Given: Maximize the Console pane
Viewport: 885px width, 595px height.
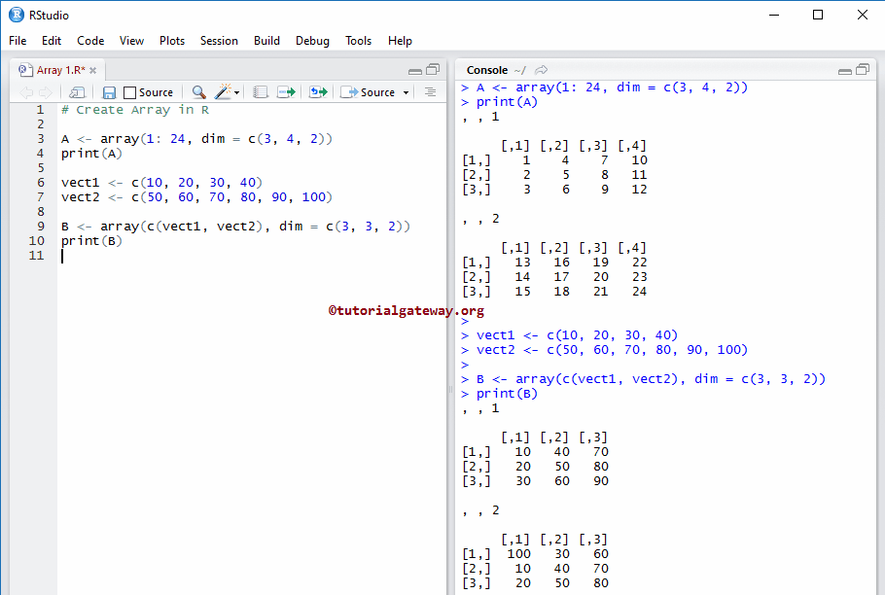Looking at the screenshot, I should point(863,69).
